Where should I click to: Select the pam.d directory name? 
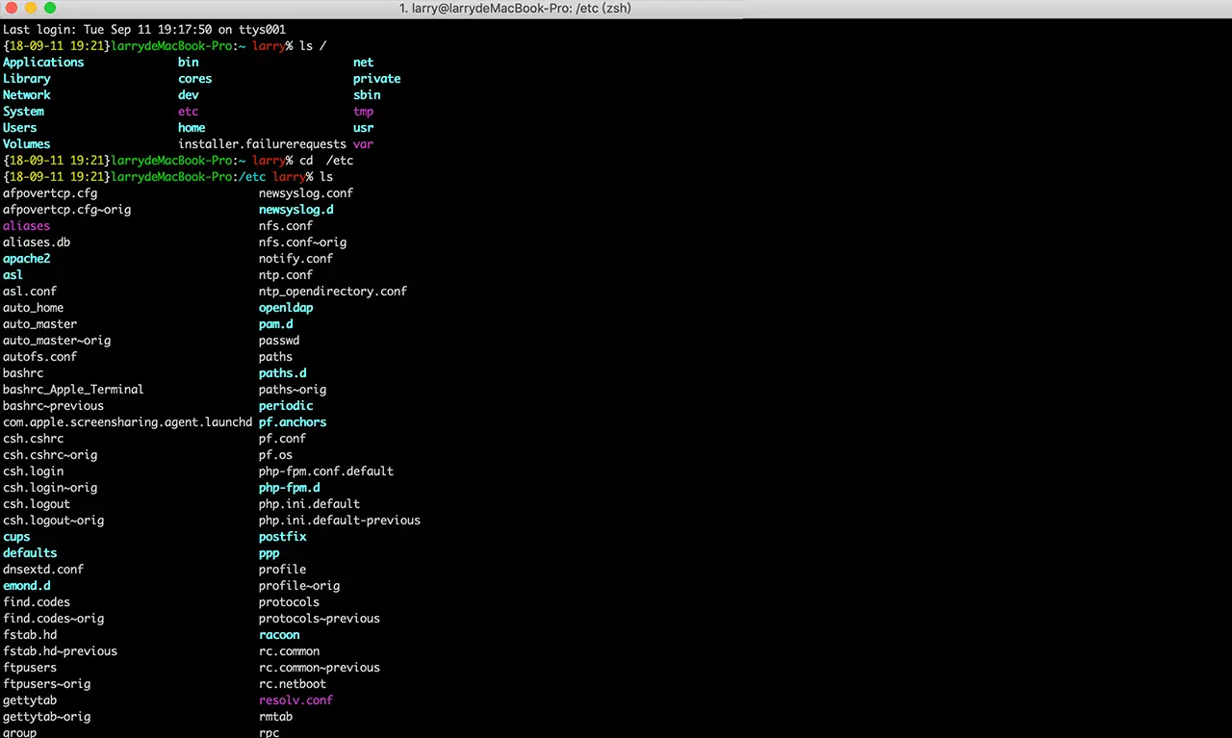[x=276, y=323]
